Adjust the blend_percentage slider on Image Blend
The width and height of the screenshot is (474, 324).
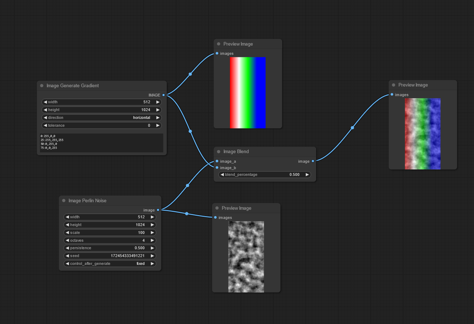265,174
